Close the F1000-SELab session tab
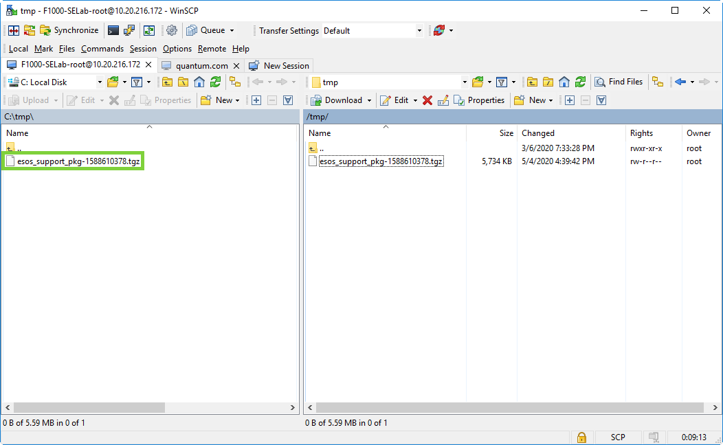 pyautogui.click(x=149, y=65)
